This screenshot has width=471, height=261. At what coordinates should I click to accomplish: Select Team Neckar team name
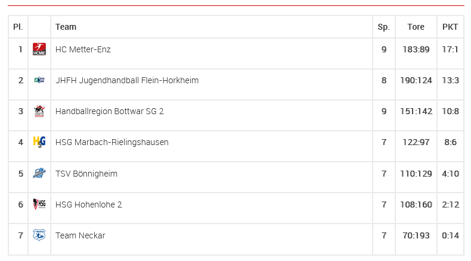(80, 235)
